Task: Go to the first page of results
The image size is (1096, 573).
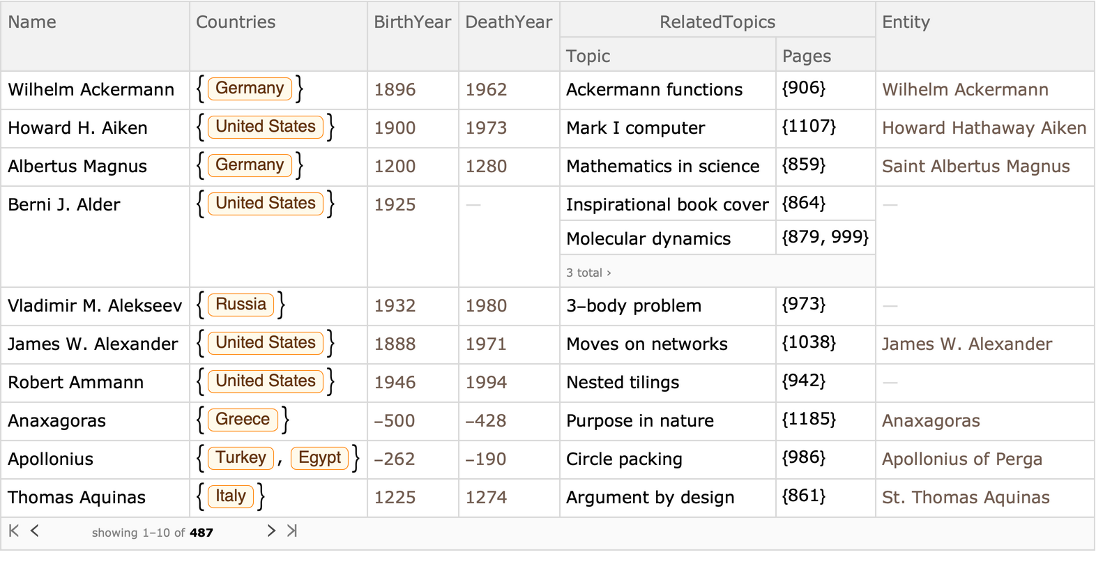Action: coord(13,531)
